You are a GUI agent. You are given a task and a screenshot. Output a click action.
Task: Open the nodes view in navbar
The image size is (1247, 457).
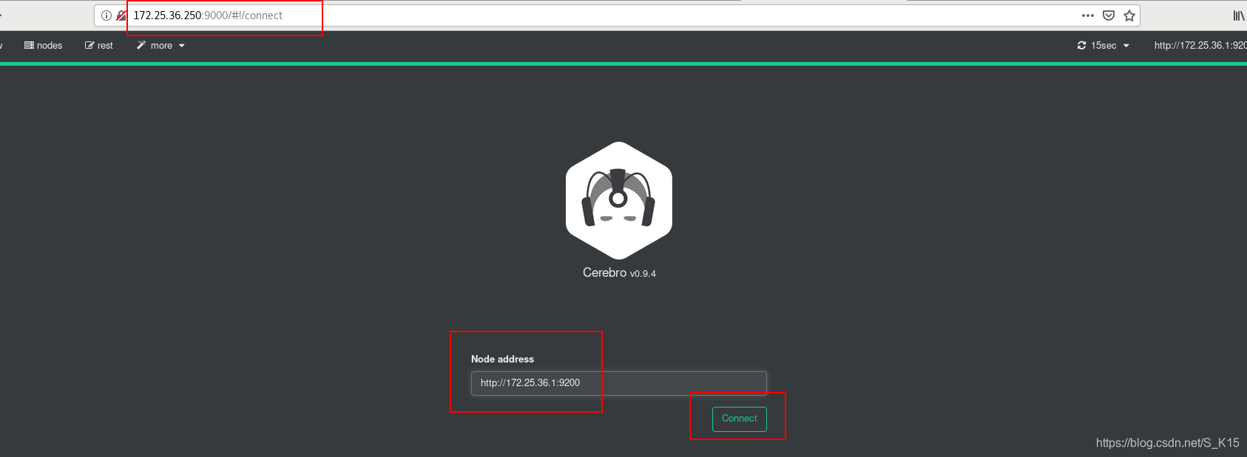click(43, 46)
